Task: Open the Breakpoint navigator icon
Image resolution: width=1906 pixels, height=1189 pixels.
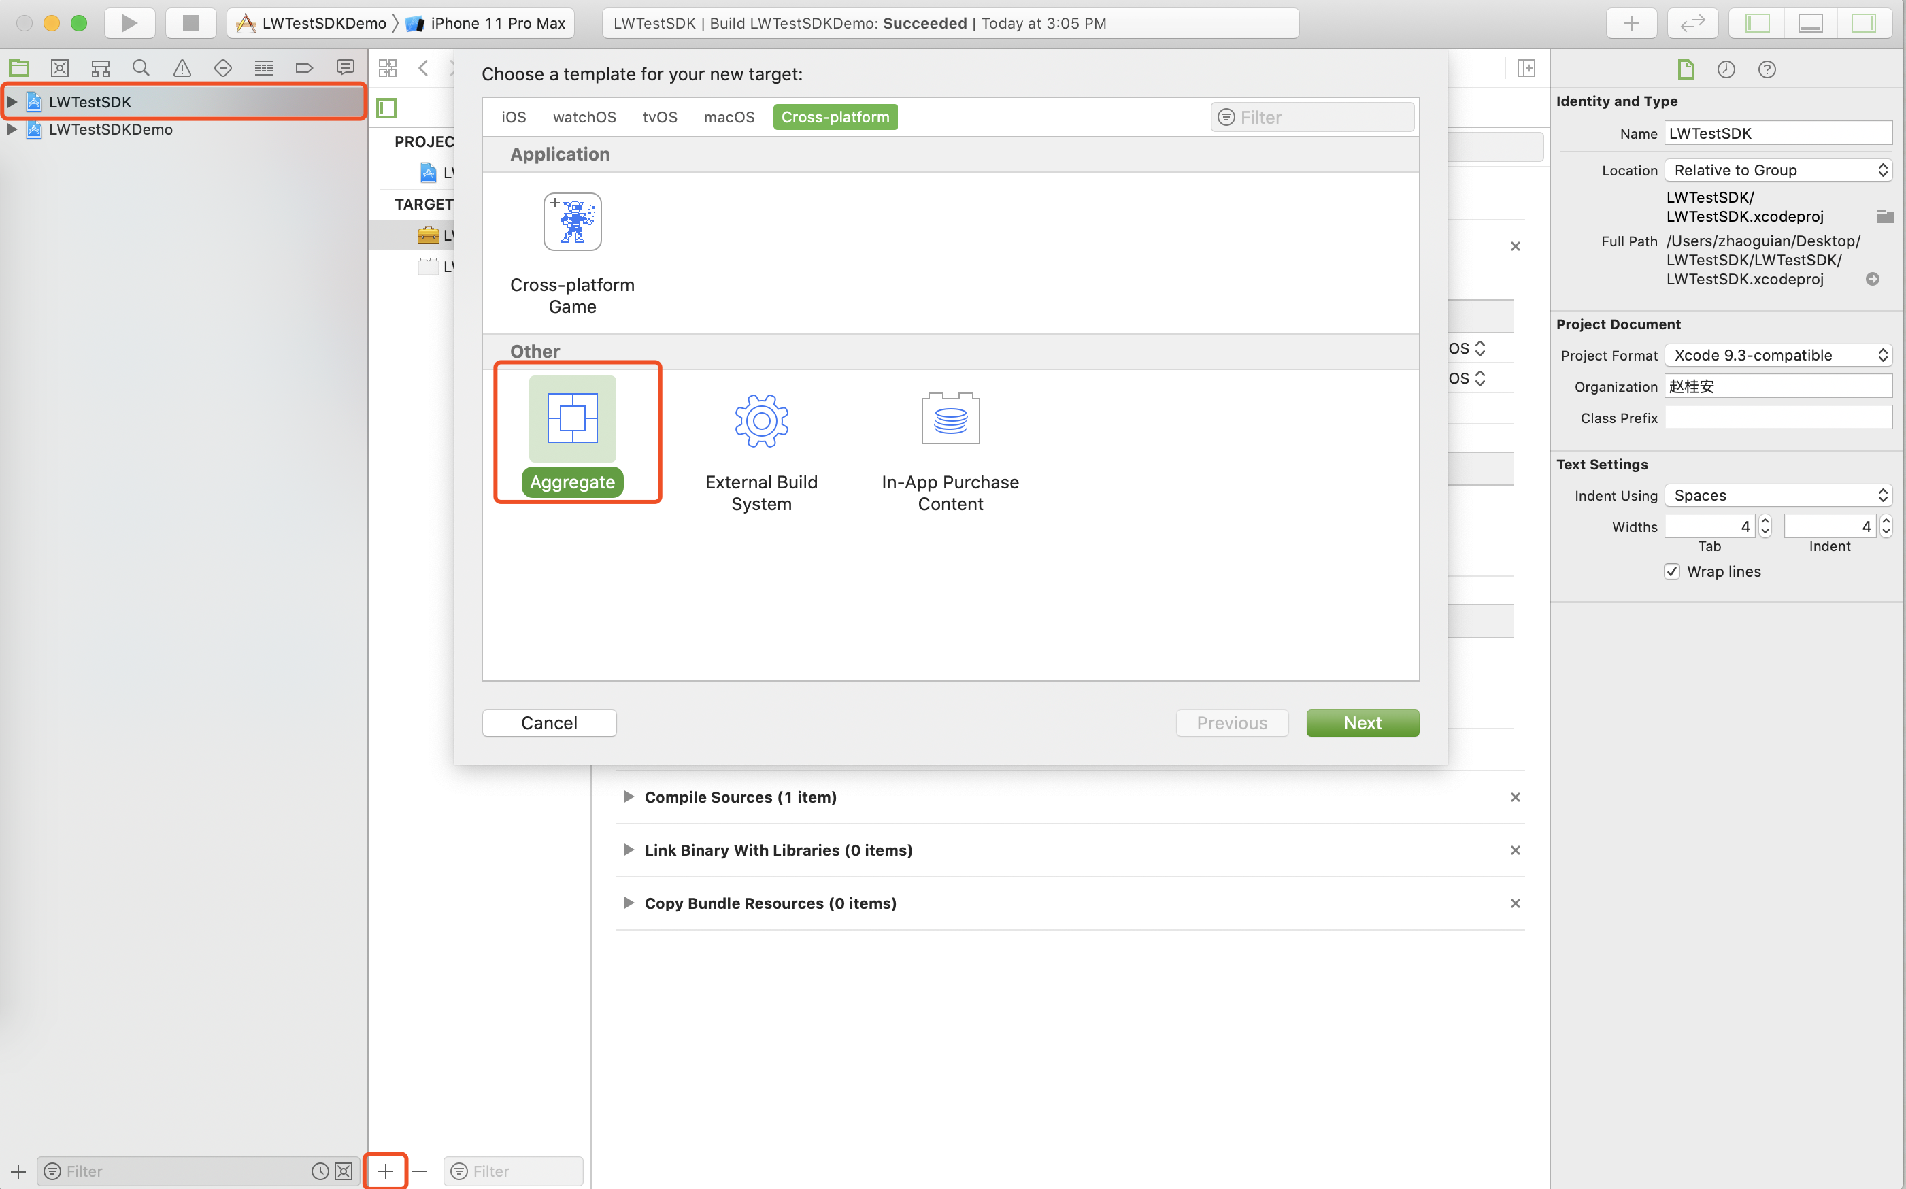Action: [x=304, y=69]
